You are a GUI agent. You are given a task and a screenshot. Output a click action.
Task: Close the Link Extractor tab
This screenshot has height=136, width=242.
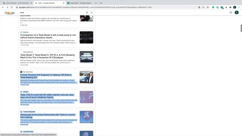click(31, 3)
